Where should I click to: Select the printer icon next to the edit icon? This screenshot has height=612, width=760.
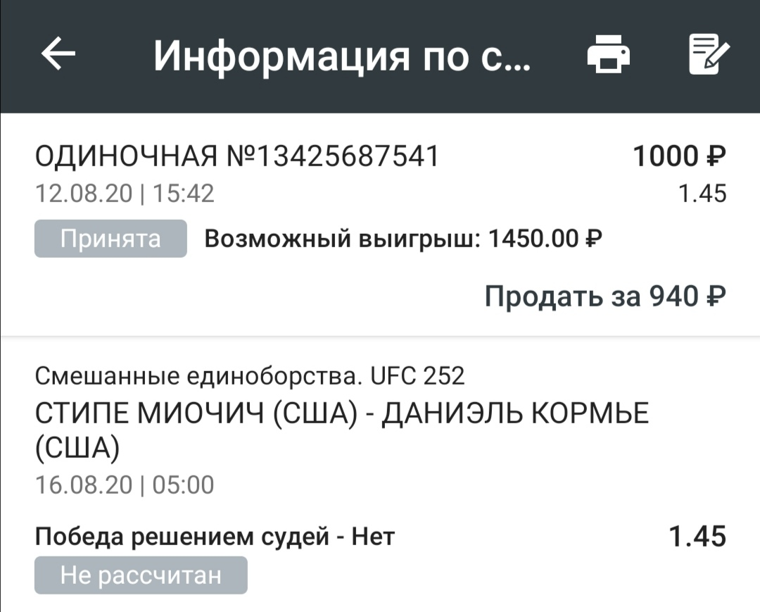pos(609,53)
